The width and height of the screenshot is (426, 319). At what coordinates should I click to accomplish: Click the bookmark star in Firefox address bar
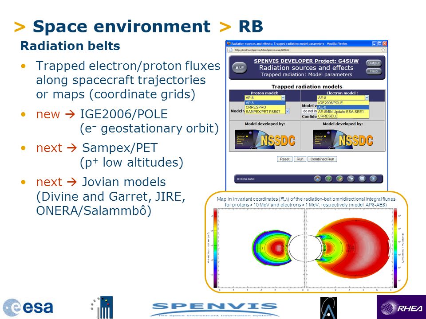[383, 50]
